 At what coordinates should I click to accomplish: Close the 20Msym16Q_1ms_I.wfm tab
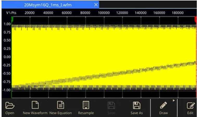96,4
